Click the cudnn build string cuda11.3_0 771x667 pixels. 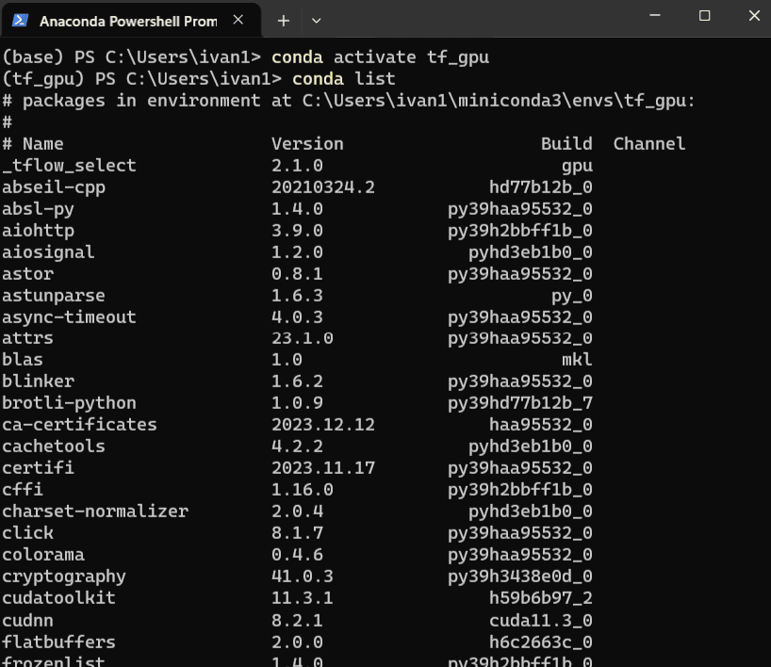pos(540,620)
